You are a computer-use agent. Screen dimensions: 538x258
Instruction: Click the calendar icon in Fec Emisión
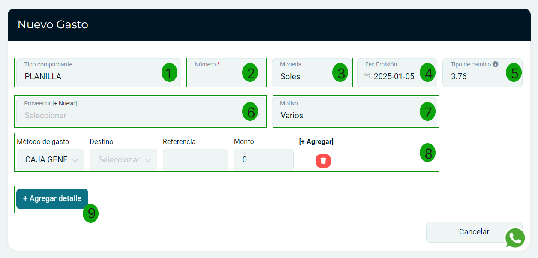coord(367,76)
